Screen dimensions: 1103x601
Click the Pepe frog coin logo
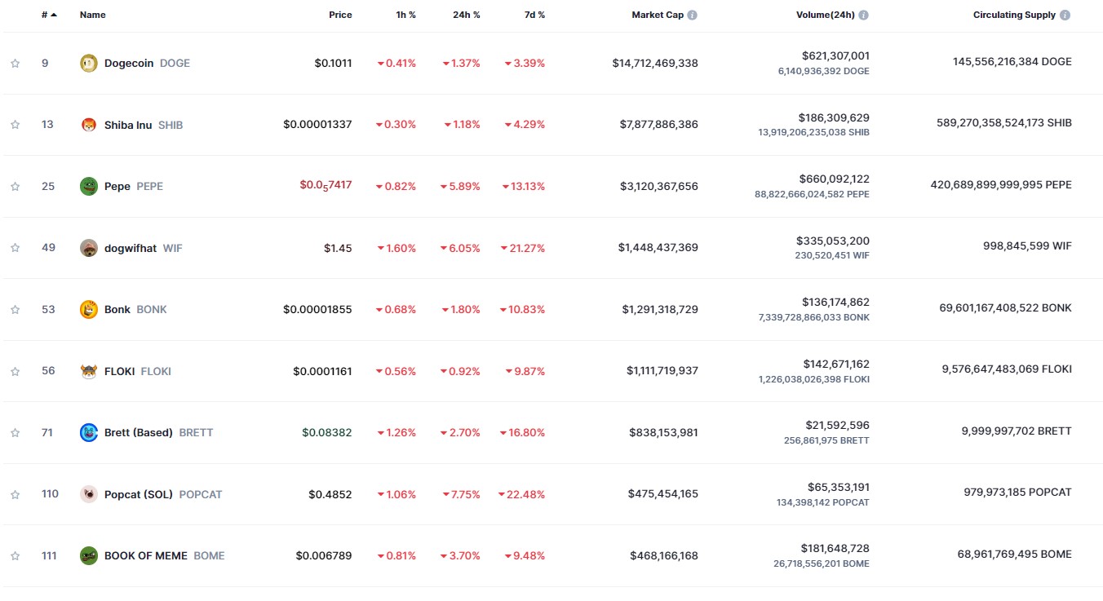point(89,186)
